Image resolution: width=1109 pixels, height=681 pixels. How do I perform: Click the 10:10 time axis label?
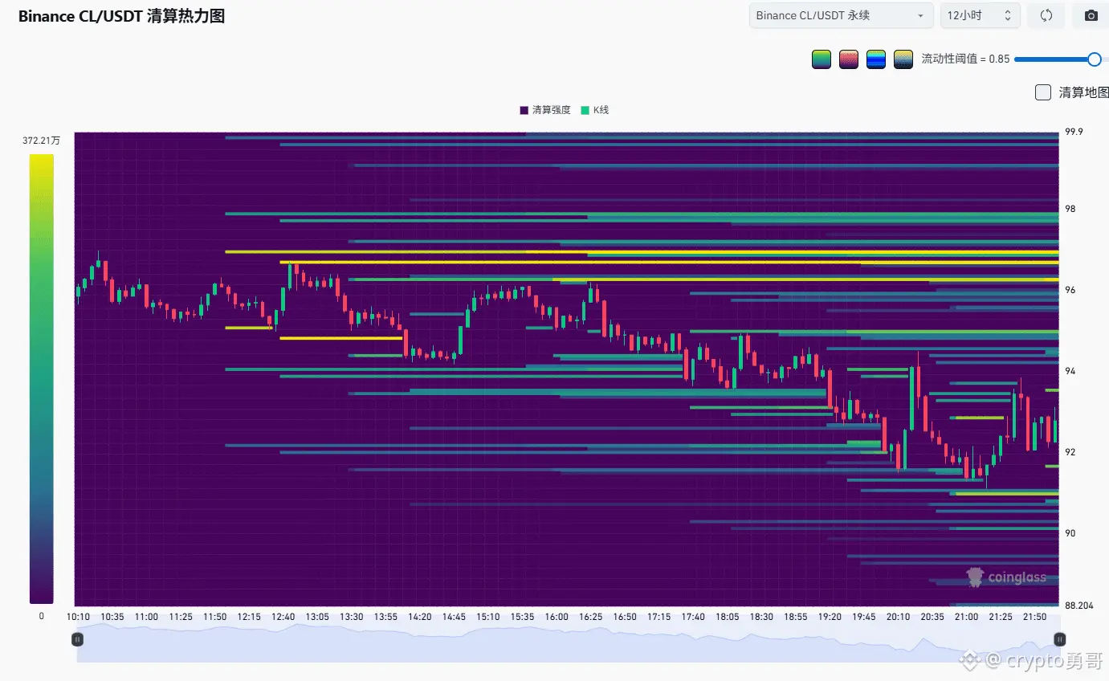pyautogui.click(x=78, y=617)
